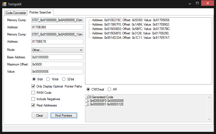Select the Pointer Searcher tab
The width and height of the screenshot is (216, 134).
[40, 12]
